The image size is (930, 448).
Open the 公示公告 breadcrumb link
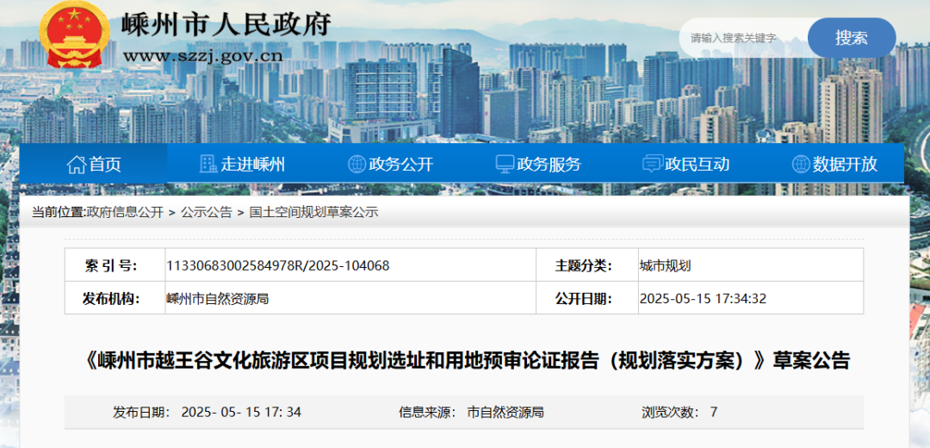(x=206, y=212)
